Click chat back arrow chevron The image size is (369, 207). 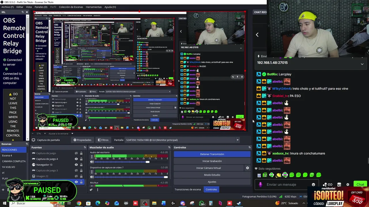[x=257, y=34]
